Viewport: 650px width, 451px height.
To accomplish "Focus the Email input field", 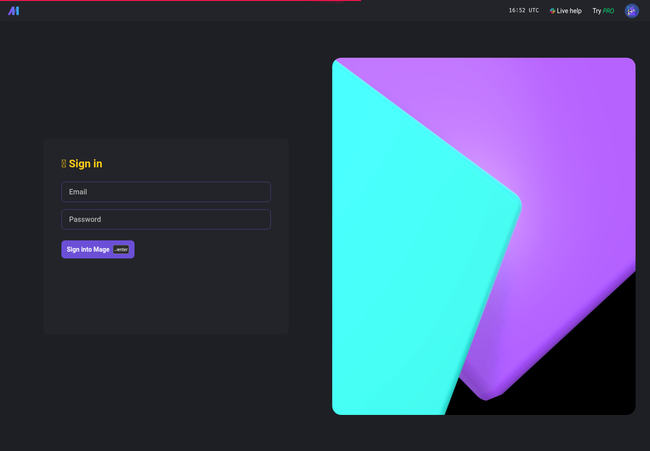I will click(x=166, y=192).
